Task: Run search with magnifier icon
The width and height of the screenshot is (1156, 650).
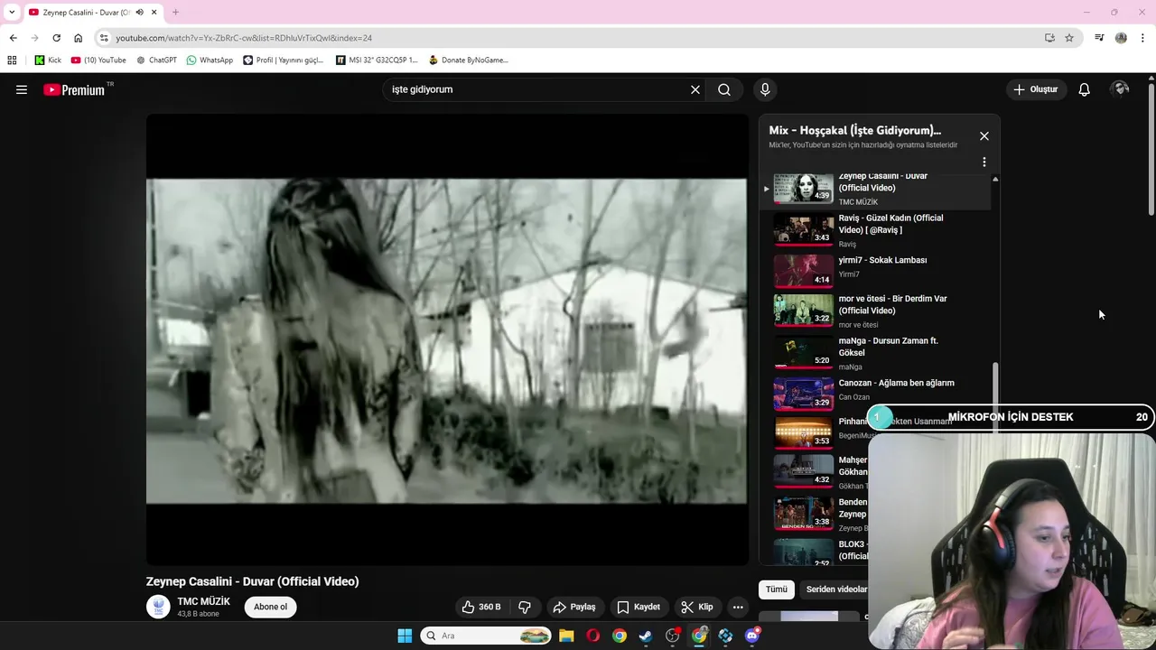Action: coord(724,89)
